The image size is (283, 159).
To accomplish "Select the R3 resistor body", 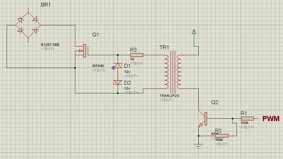I will [x=137, y=55].
